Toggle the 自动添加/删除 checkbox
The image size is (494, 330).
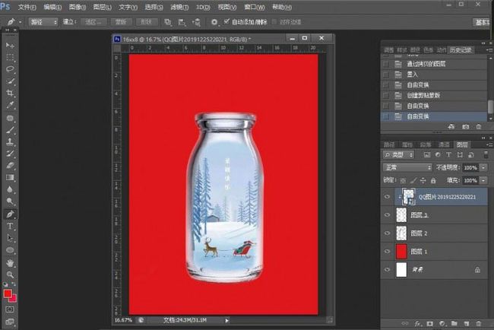(226, 21)
